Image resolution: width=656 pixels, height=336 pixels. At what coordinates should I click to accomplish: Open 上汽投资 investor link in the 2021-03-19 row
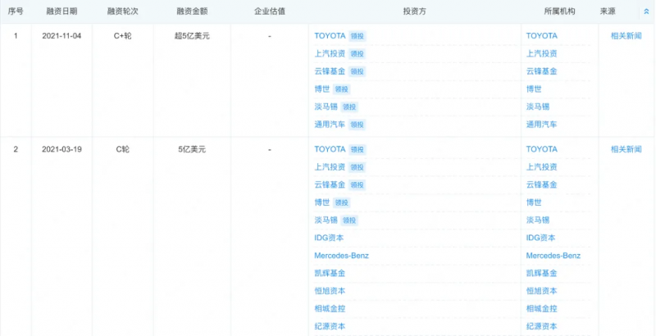[330, 167]
